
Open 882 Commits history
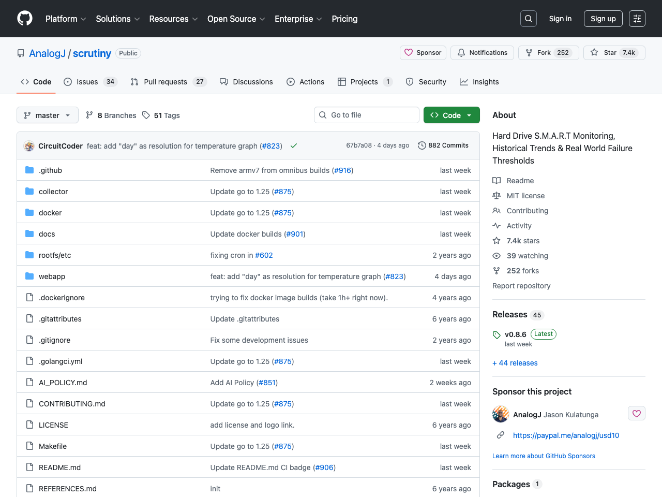443,145
